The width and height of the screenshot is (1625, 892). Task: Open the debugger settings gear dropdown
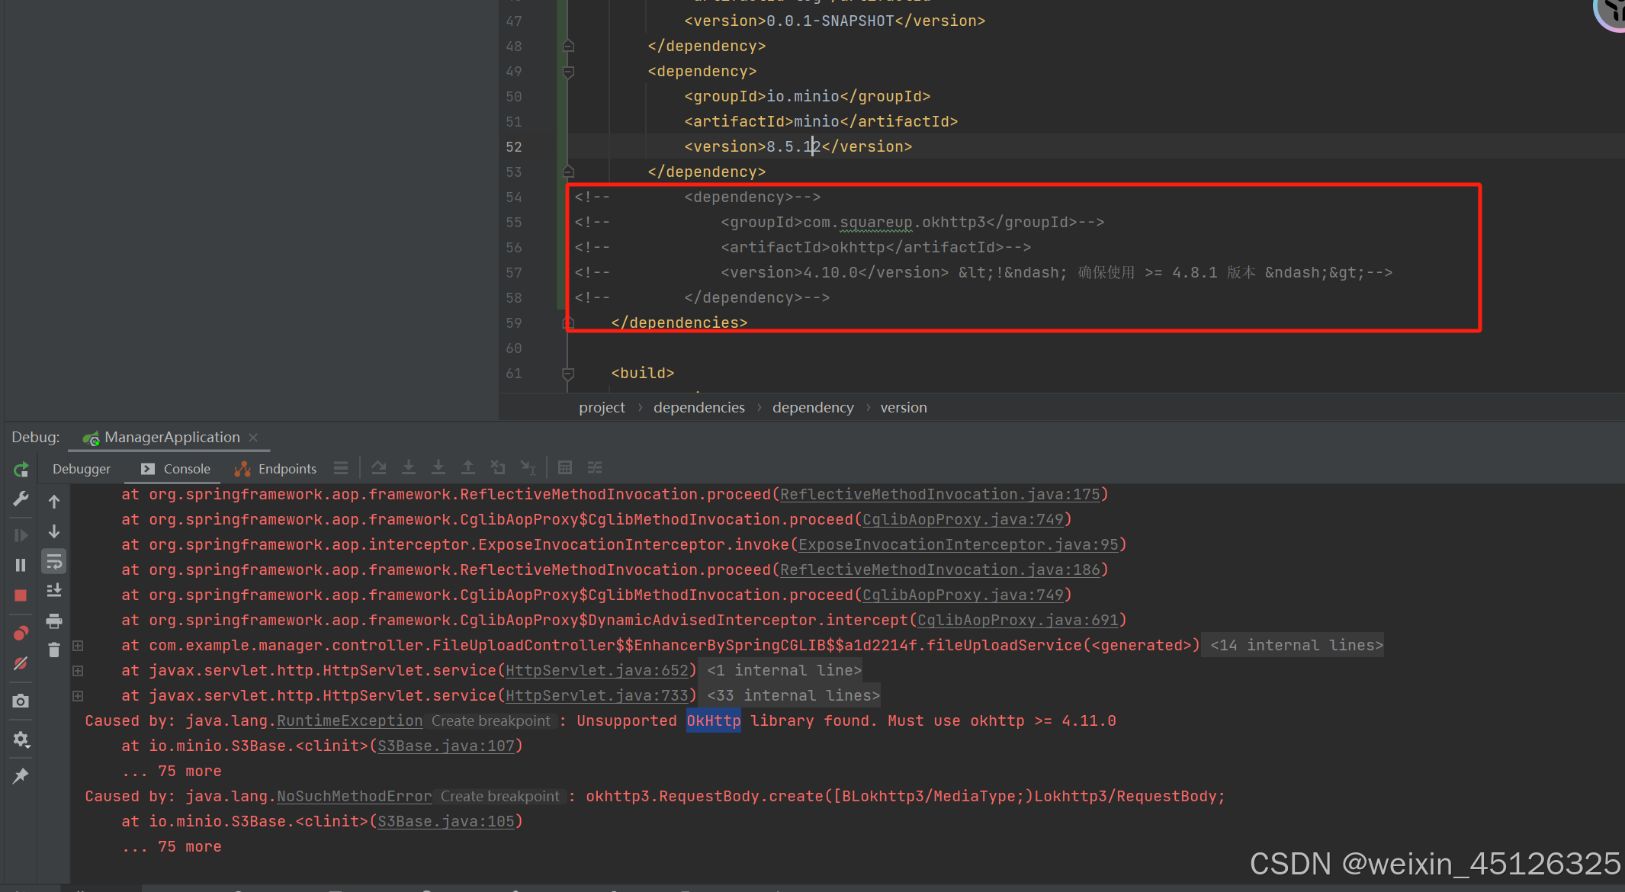[x=21, y=738]
